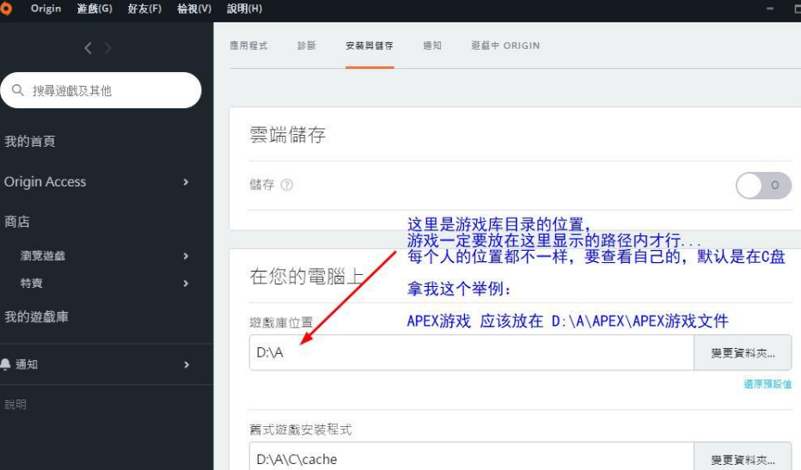The height and width of the screenshot is (470, 801).
Task: Minimize the Origin window
Action: [x=770, y=9]
